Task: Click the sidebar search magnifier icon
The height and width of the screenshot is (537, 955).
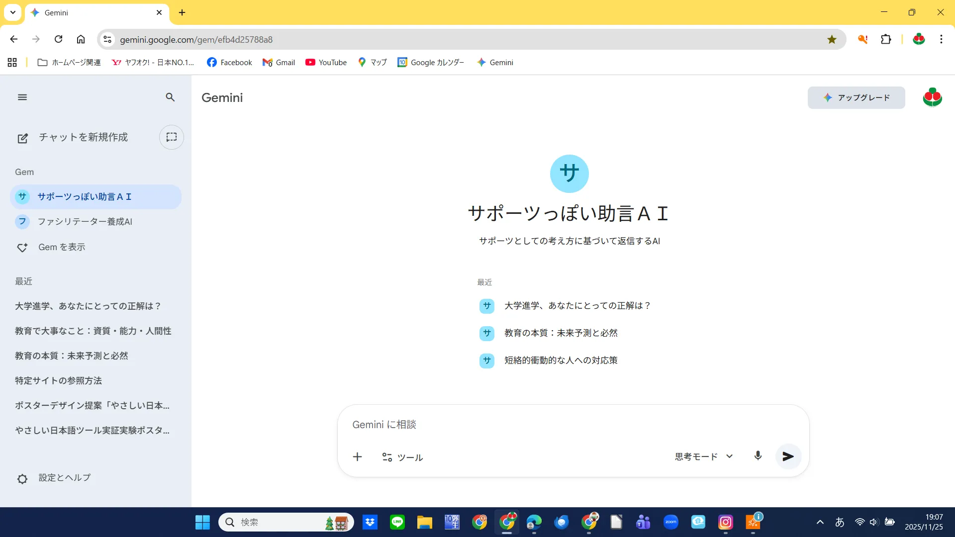Action: coord(170,97)
